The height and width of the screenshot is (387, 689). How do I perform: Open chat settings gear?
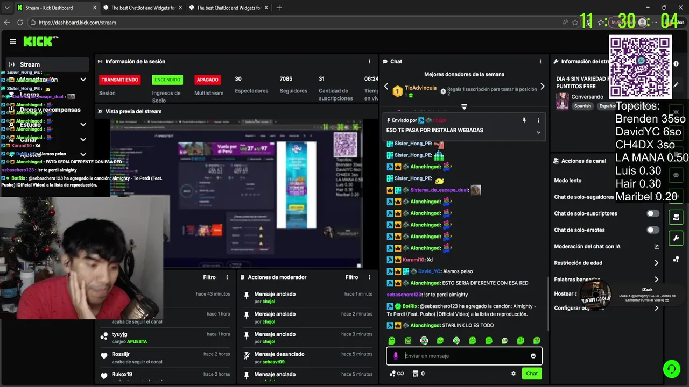click(x=514, y=374)
